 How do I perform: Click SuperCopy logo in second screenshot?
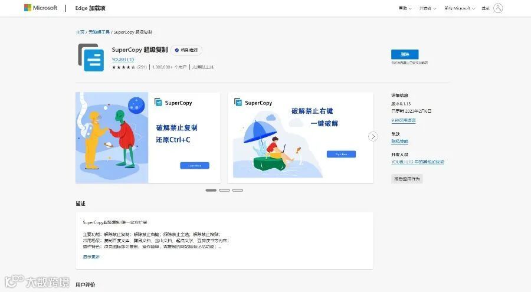click(253, 102)
